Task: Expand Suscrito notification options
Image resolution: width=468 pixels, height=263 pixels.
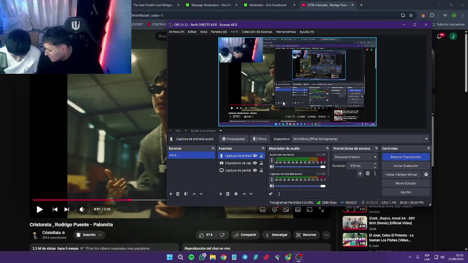Action: pos(99,235)
